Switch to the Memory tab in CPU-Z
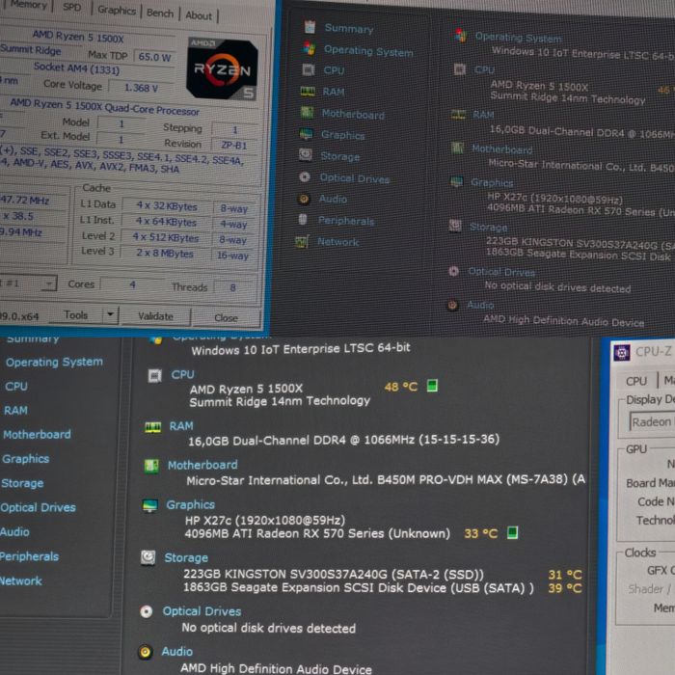 [28, 4]
